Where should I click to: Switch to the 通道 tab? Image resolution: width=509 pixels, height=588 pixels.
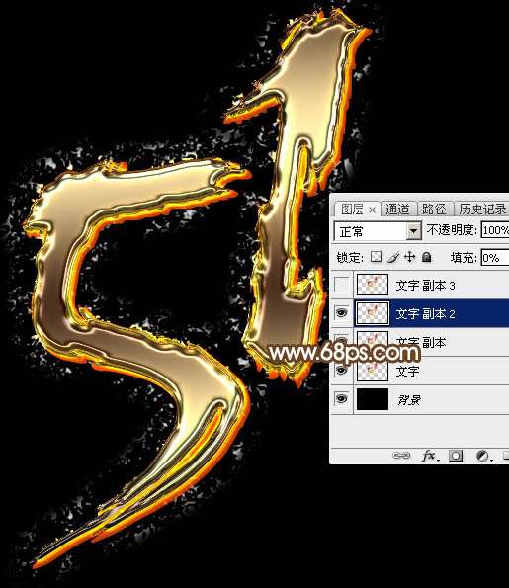(x=397, y=210)
